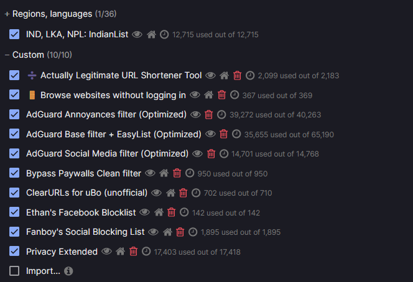View content of Privacy Extended via eye icon
The height and width of the screenshot is (282, 413).
click(106, 252)
